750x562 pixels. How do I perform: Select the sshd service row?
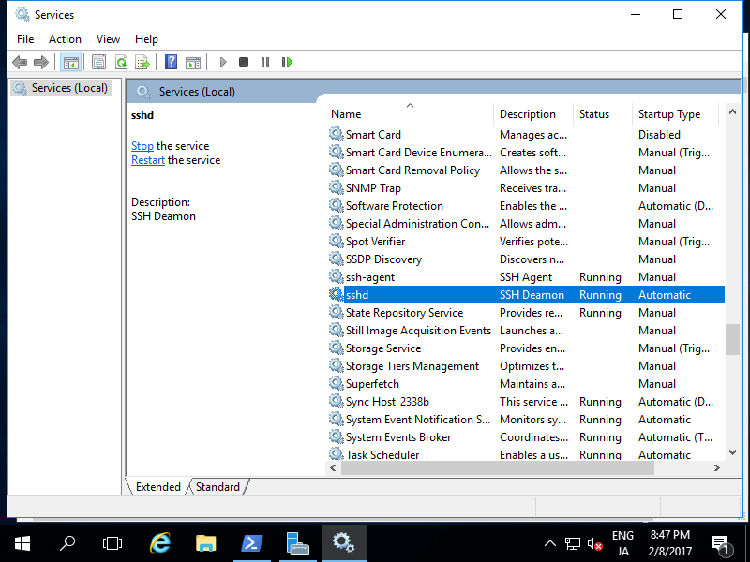(x=526, y=295)
